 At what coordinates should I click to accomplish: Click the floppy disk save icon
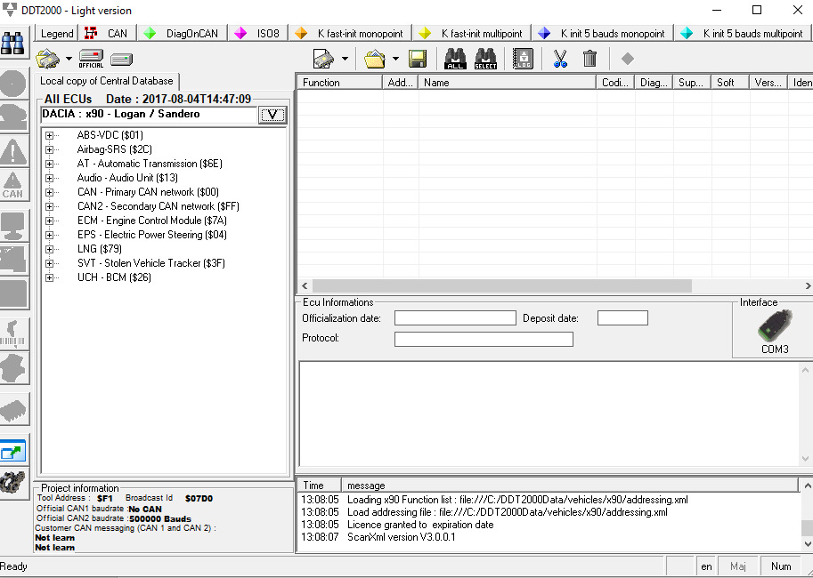click(418, 59)
